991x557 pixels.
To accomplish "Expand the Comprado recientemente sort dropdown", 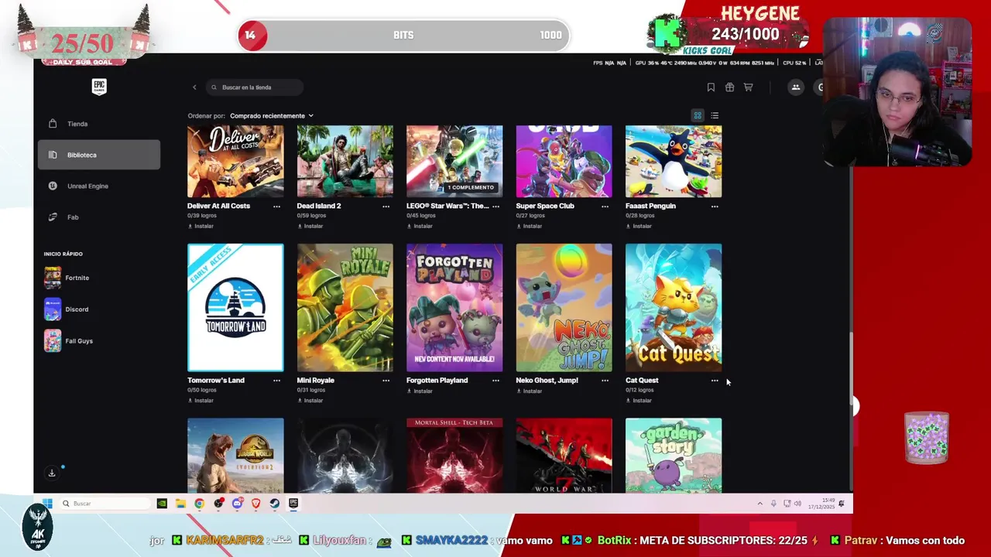I will 272,116.
